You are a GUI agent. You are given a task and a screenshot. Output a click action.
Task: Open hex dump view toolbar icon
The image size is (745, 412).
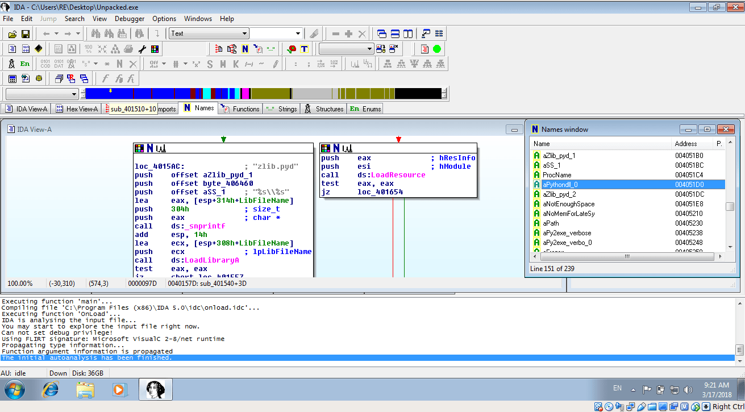(26, 49)
